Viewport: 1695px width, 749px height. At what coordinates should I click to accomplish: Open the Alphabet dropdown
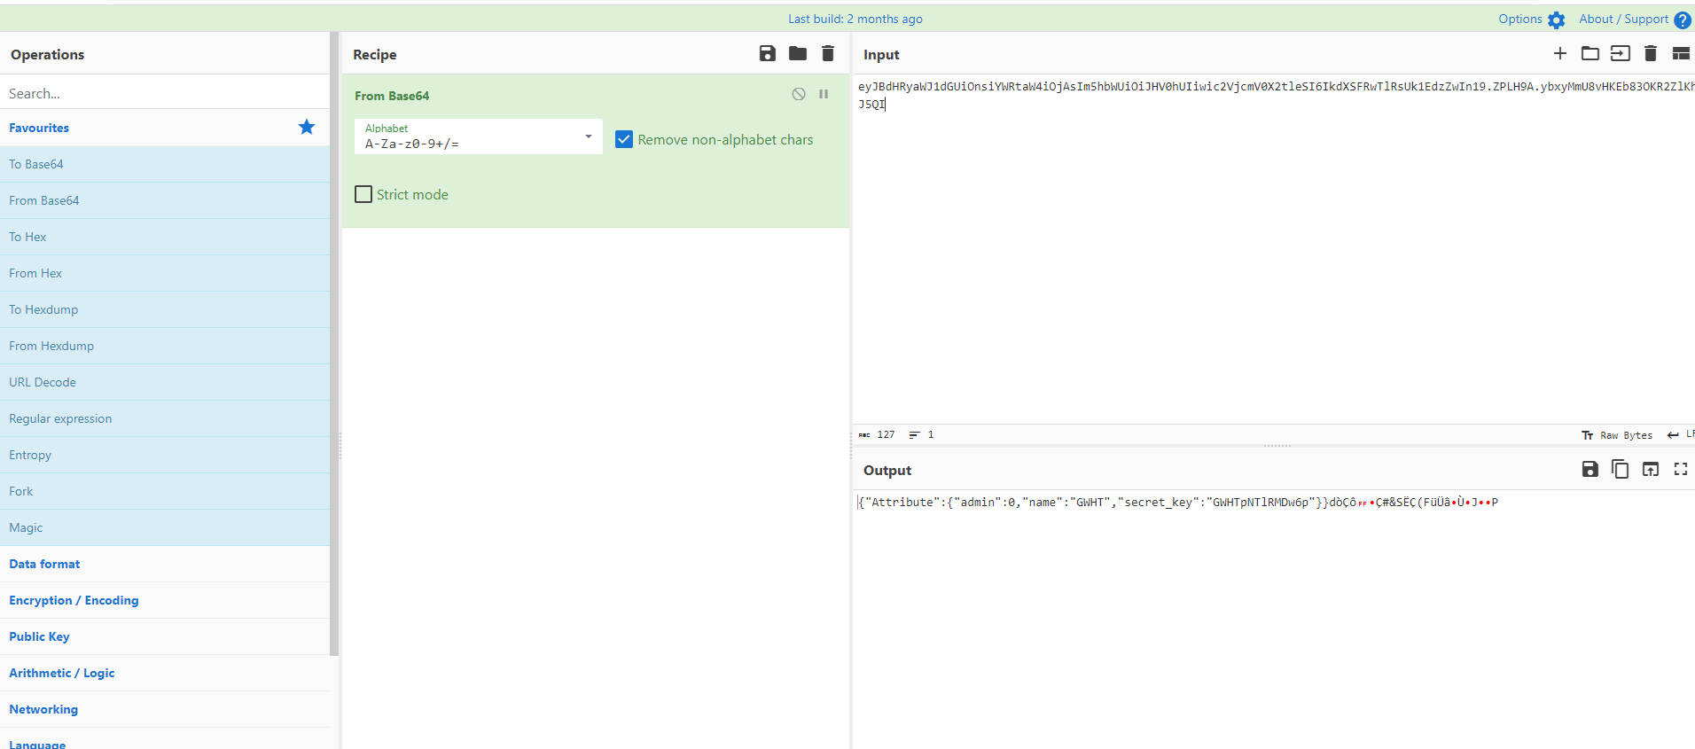pyautogui.click(x=478, y=137)
